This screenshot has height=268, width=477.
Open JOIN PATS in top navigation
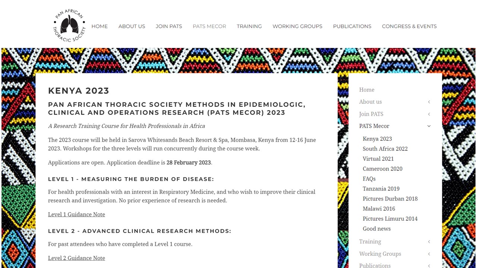pos(169,26)
